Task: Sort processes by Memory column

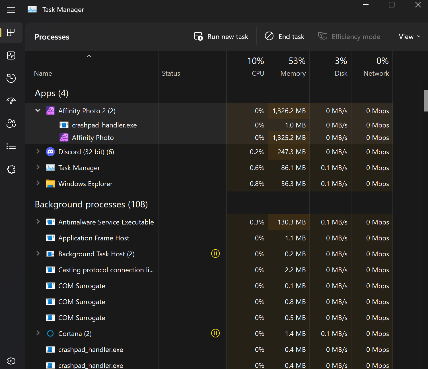Action: click(x=289, y=66)
